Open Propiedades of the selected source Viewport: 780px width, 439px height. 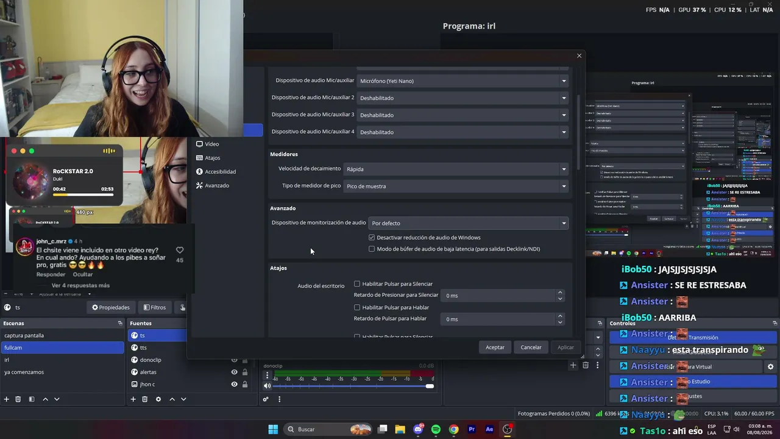point(111,307)
